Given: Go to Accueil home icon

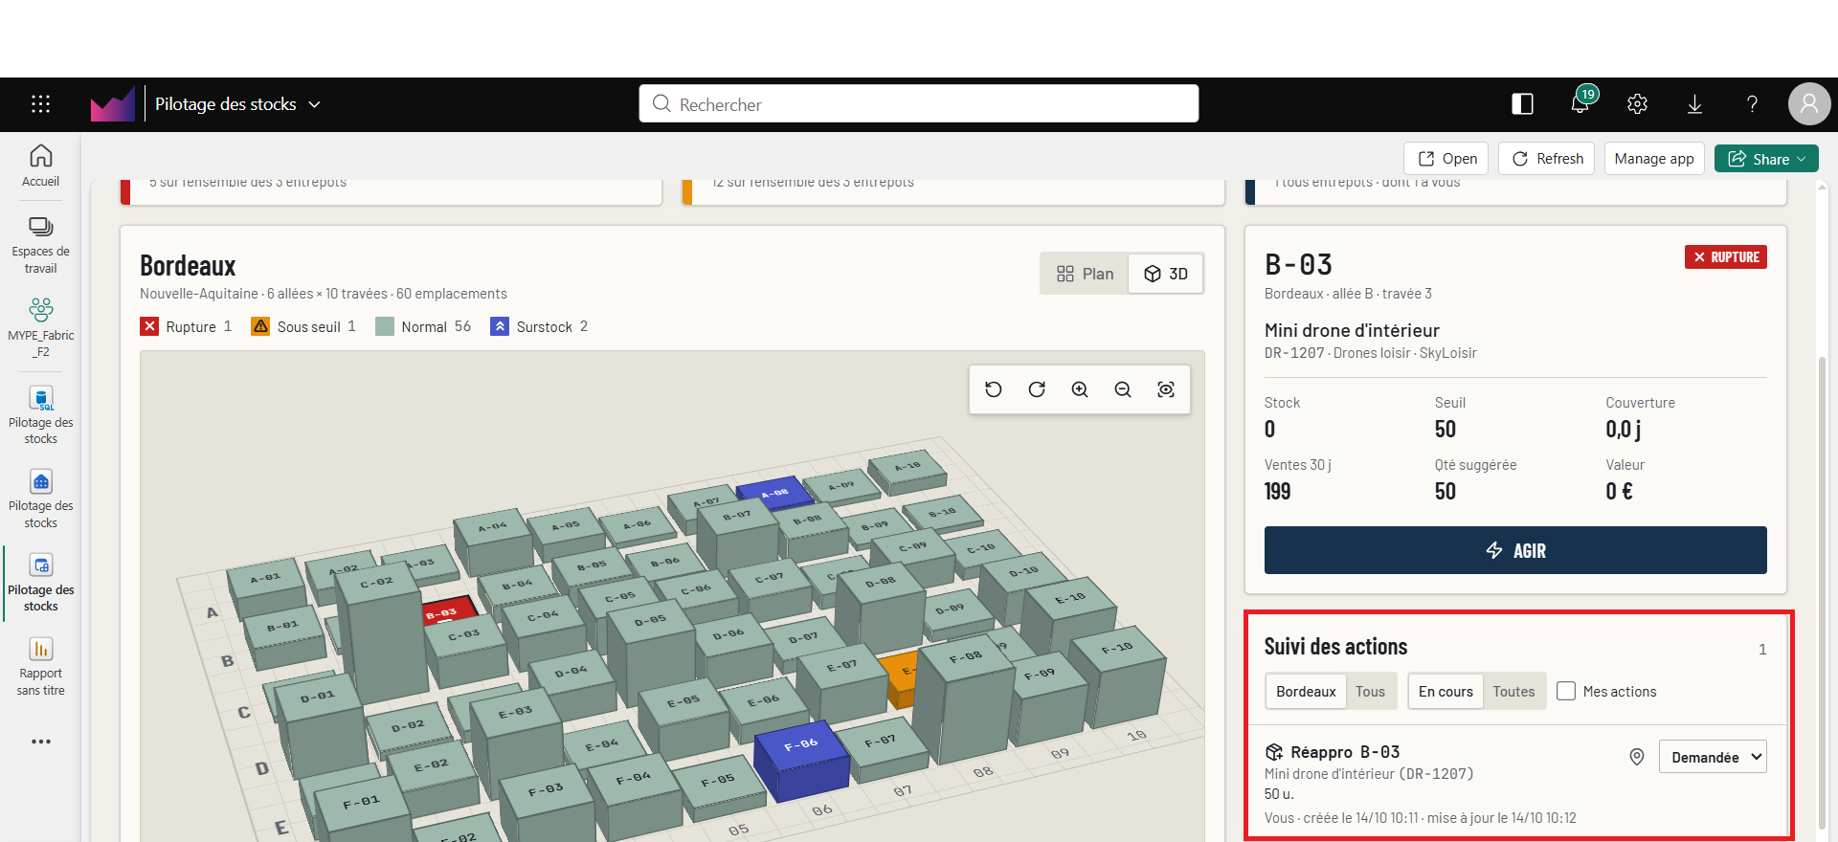Looking at the screenshot, I should tap(40, 166).
